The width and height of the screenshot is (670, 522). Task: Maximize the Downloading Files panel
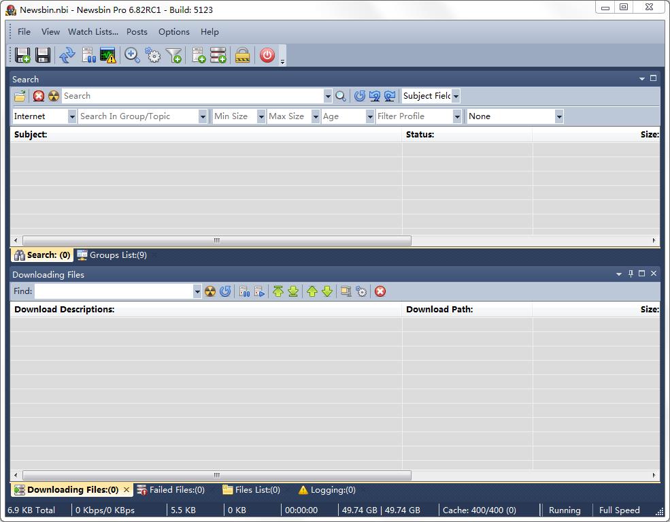pos(642,274)
